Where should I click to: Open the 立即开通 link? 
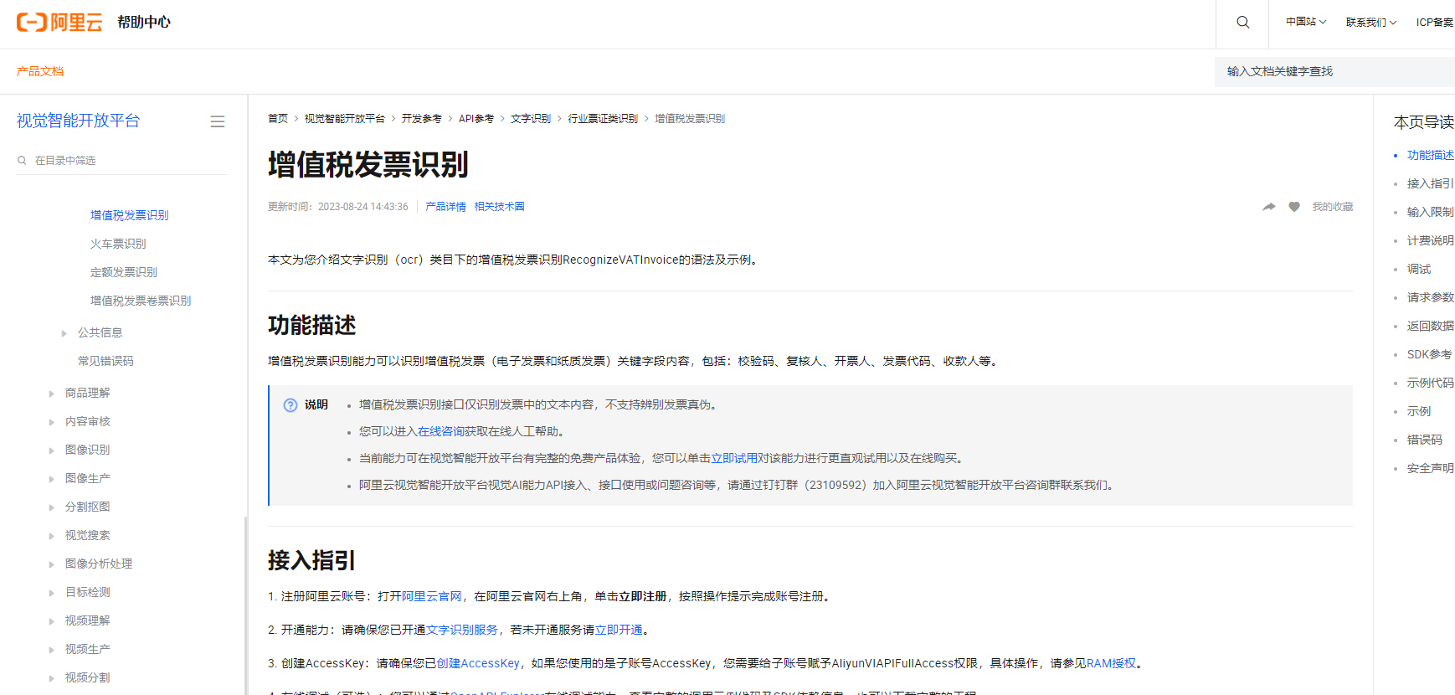click(x=619, y=631)
